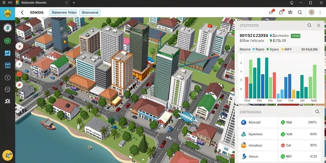The width and height of the screenshot is (326, 163).
Task: Click the solid red circle map control
Action: click(x=19, y=74)
